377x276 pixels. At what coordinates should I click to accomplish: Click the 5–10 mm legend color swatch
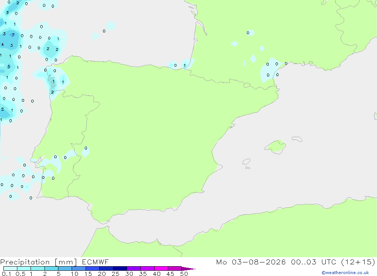pos(65,268)
